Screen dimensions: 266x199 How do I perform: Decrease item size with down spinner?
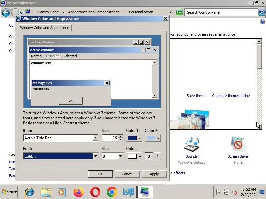(x=121, y=140)
